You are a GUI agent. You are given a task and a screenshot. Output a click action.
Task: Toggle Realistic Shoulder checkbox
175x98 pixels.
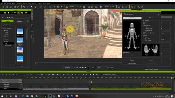click(x=144, y=33)
